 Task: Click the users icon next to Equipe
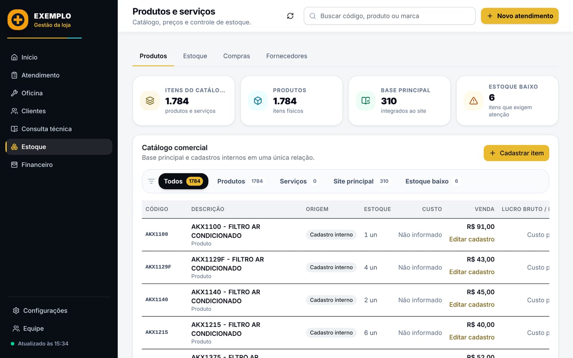click(x=16, y=329)
